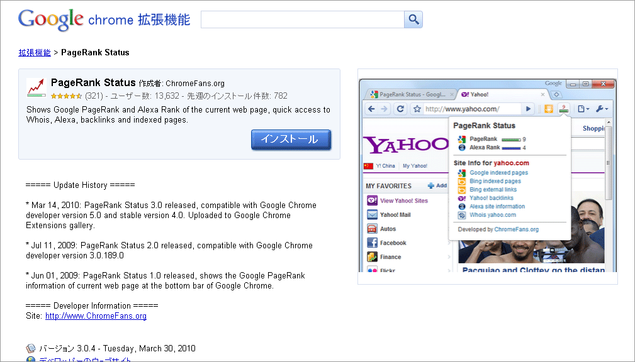Click the reload icon in screenshot browser
635x362 pixels.
click(400, 109)
